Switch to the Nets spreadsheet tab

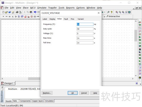pyautogui.click(x=15, y=101)
